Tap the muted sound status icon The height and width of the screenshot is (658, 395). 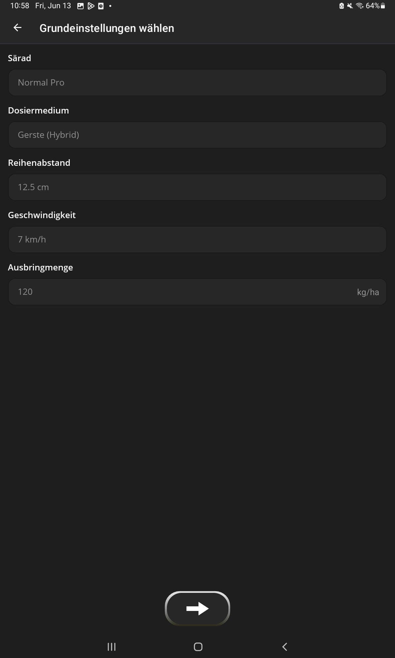(x=350, y=6)
